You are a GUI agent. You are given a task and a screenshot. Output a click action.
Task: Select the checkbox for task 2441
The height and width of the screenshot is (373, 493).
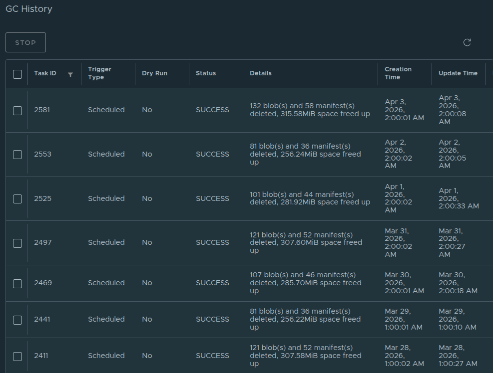pyautogui.click(x=17, y=320)
